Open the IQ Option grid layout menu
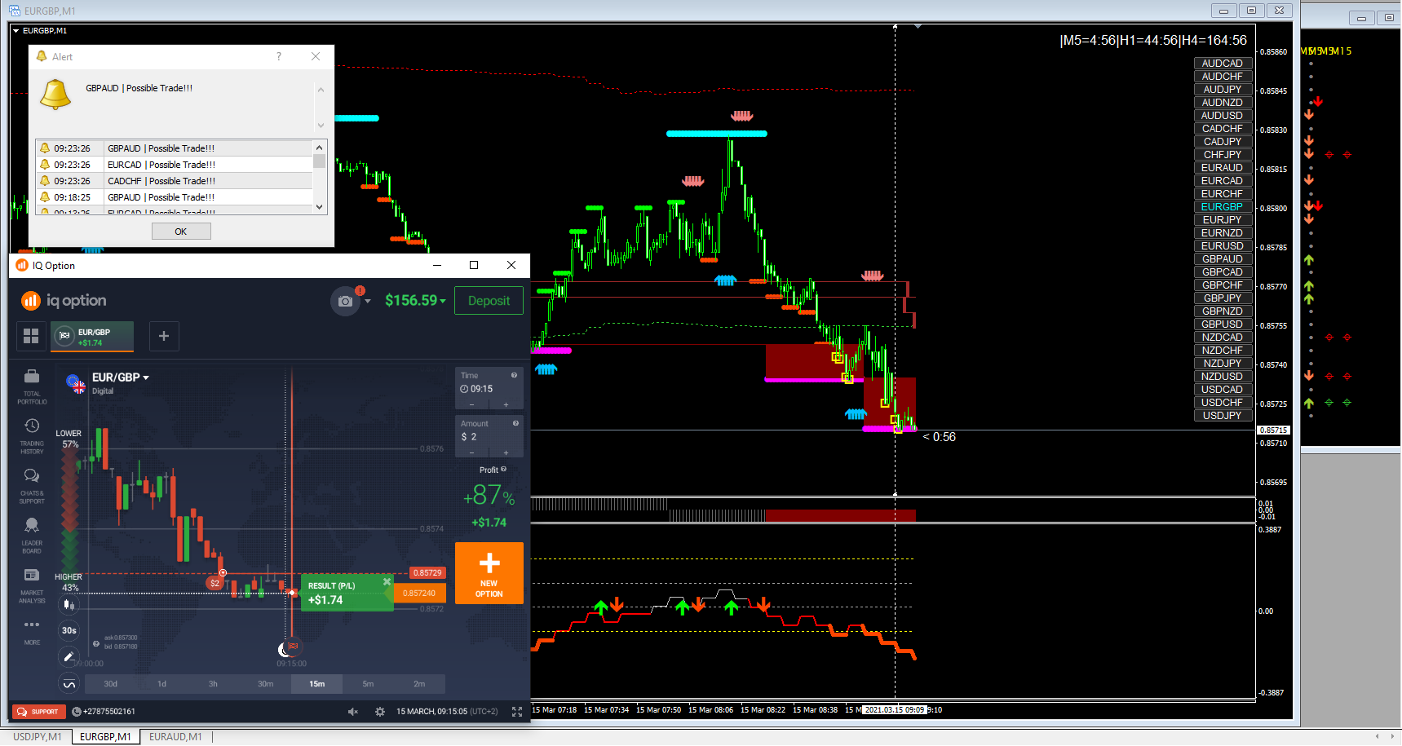1402x746 pixels. click(x=31, y=336)
